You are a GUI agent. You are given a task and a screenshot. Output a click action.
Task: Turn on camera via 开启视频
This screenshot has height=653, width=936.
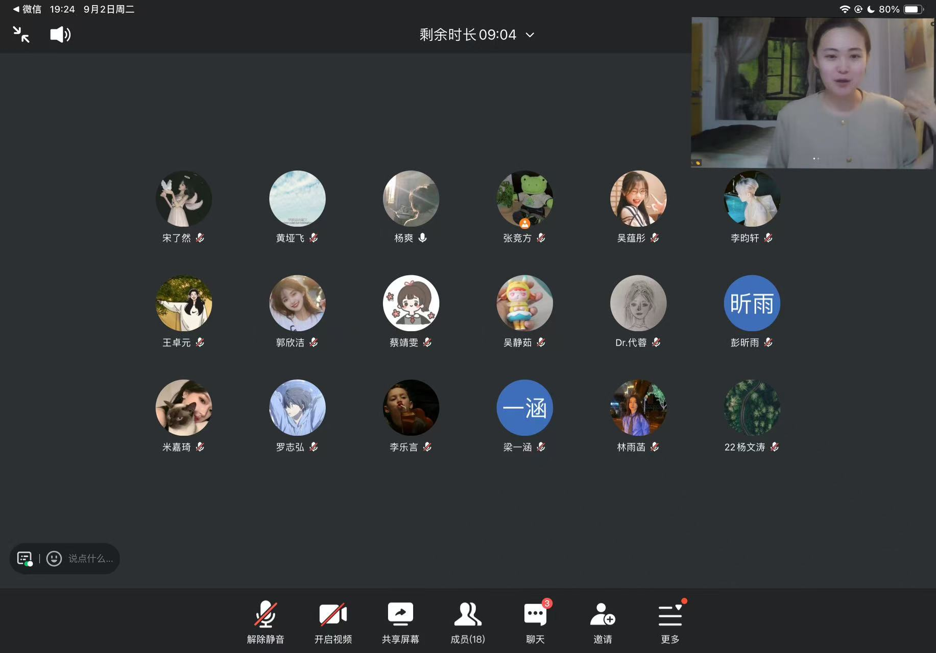[333, 622]
